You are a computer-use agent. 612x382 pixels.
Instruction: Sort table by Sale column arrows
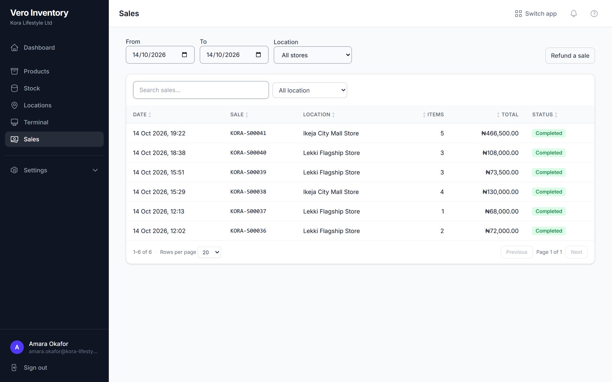click(x=247, y=115)
